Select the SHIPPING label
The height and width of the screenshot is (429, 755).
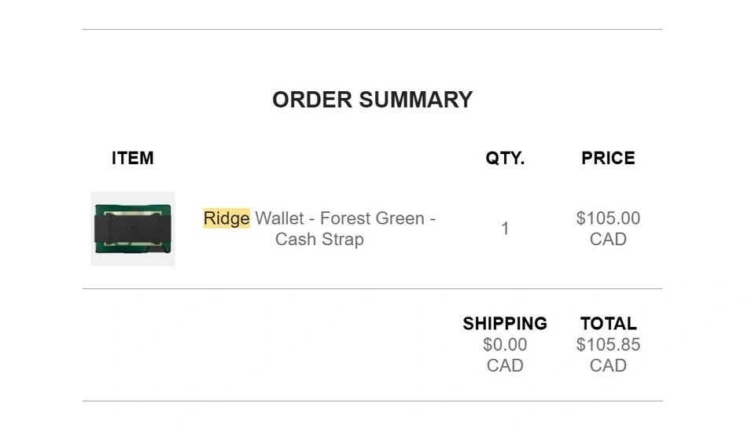(x=505, y=324)
